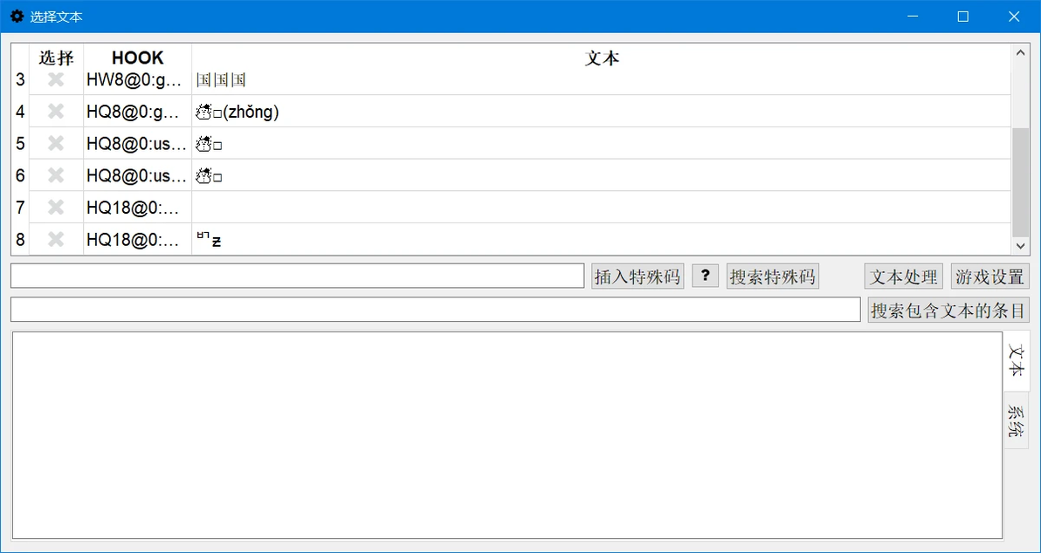1041x553 pixels.
Task: Focus the special code input field
Action: [298, 276]
